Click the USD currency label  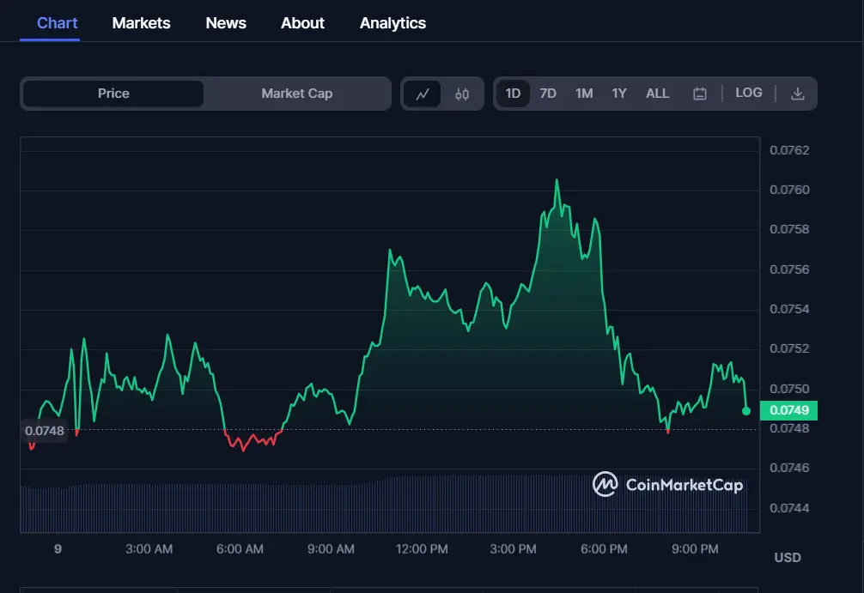pos(788,557)
